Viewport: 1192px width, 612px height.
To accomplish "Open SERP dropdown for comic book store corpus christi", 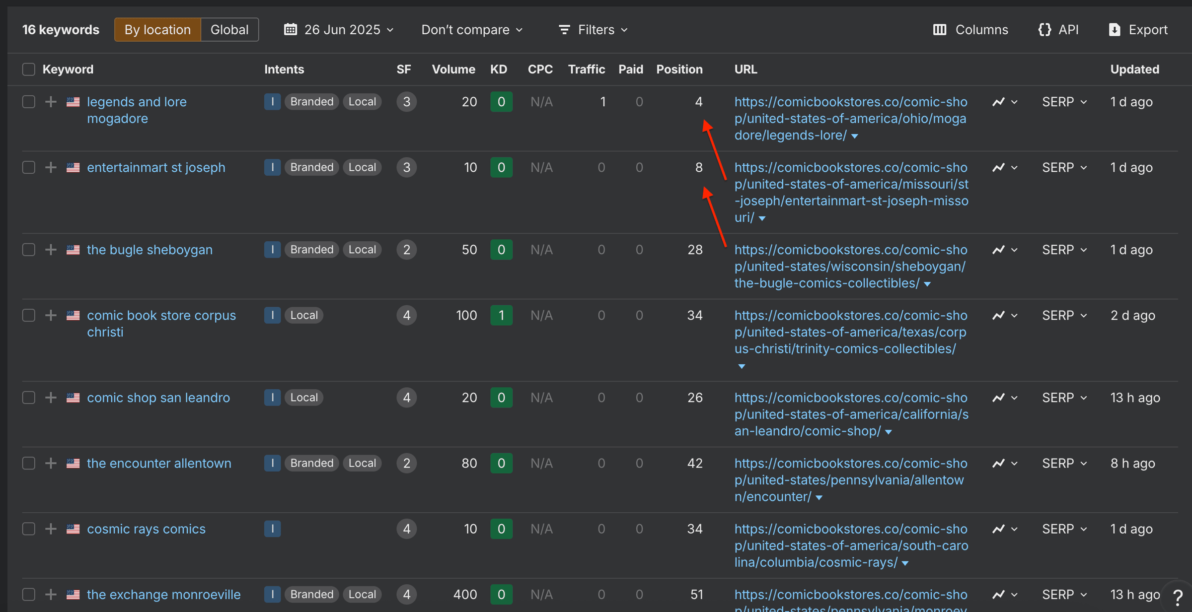I will [1064, 315].
